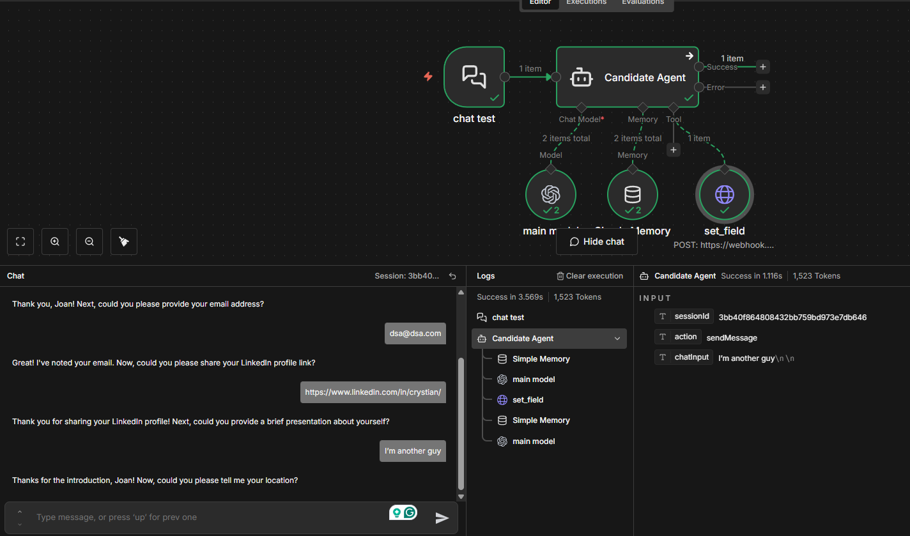Click the tidy up workflow icon

coord(124,241)
